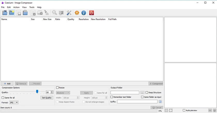Click the Open List folder icon
Image resolution: width=217 pixels, height=113 pixels.
(x=25, y=13)
